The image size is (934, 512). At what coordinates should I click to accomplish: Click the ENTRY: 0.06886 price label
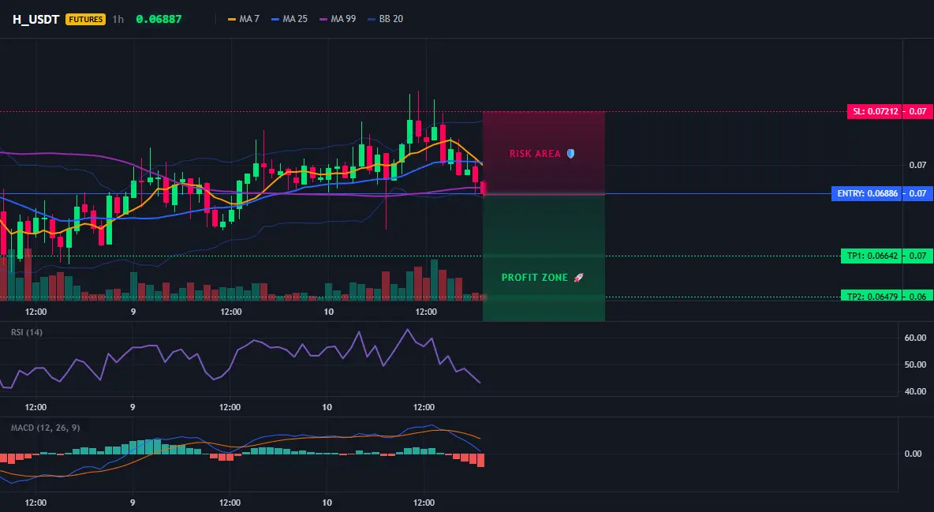867,194
